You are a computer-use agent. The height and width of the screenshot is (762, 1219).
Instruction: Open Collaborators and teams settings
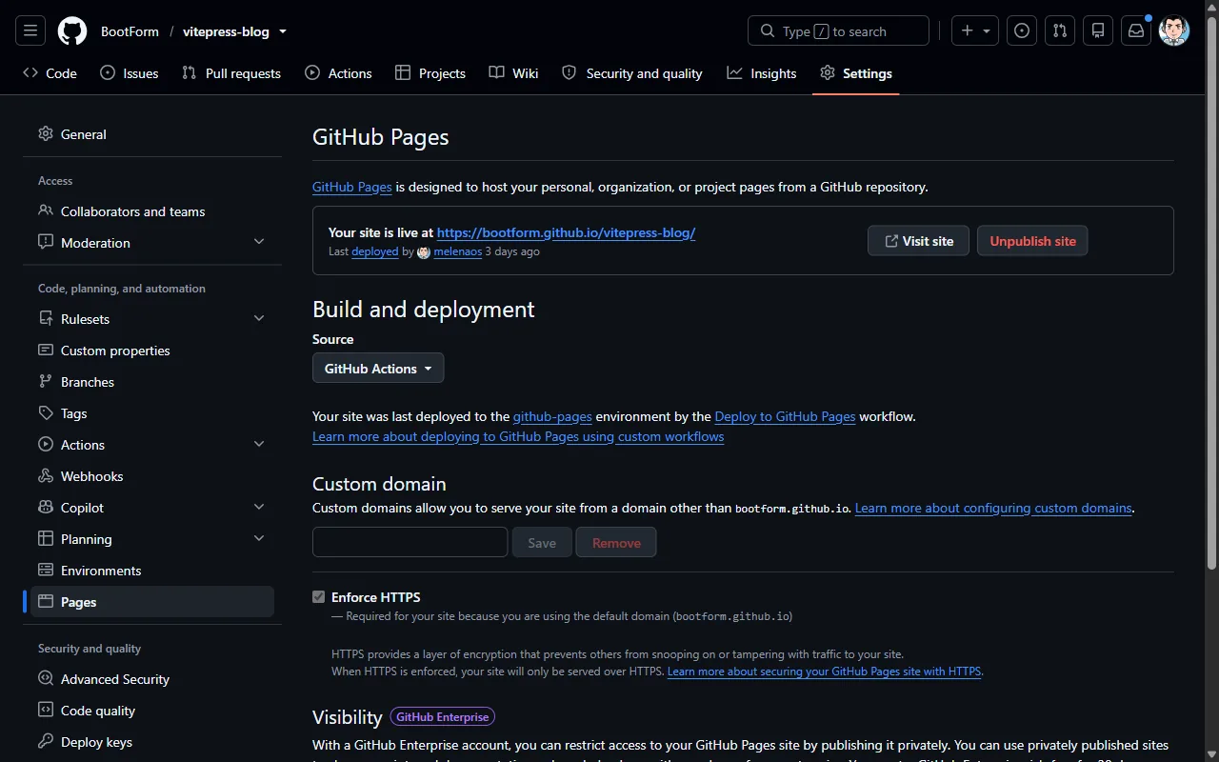click(152, 211)
